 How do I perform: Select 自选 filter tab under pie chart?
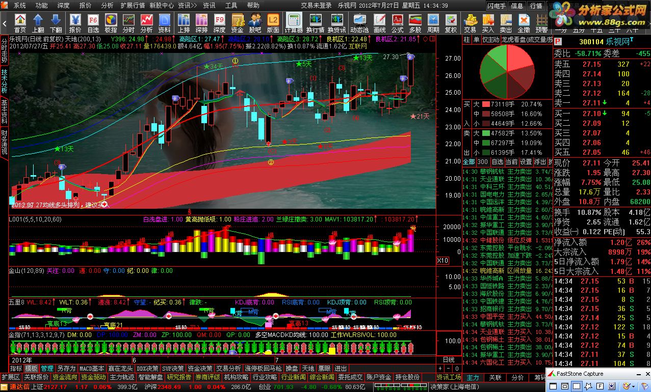(x=497, y=162)
